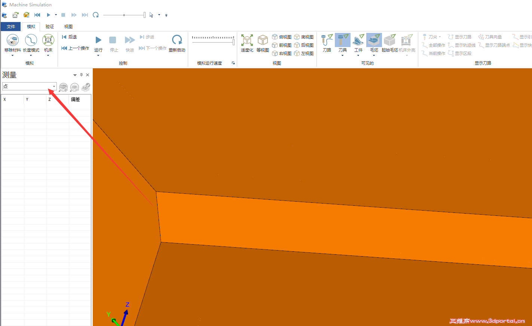
Task: Toggle 显示区段 segment display
Action: pos(460,53)
